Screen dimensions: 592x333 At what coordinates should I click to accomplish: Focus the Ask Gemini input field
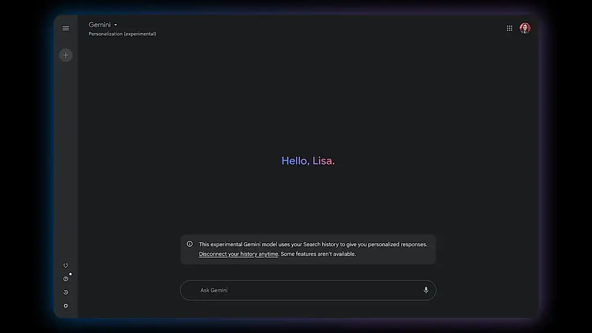tap(308, 290)
